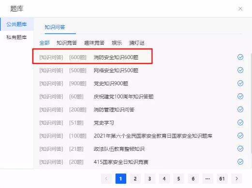Go to page 3

coord(149,179)
